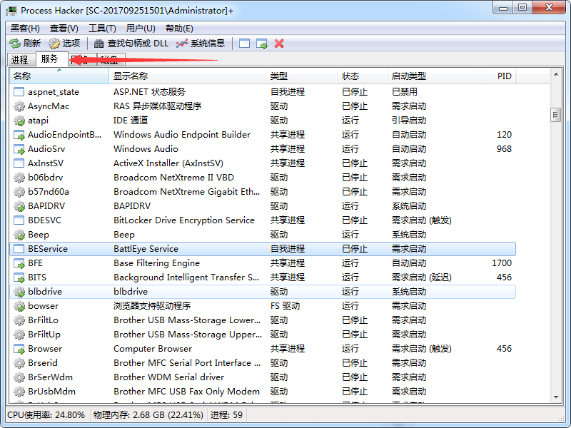This screenshot has width=571, height=428.
Task: Select the gear icon next to AsyncMac
Action: (x=19, y=106)
